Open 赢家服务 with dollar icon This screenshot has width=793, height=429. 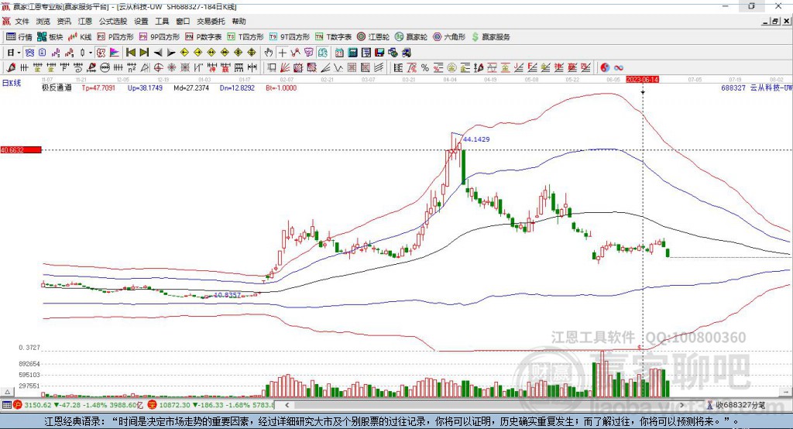pyautogui.click(x=490, y=37)
